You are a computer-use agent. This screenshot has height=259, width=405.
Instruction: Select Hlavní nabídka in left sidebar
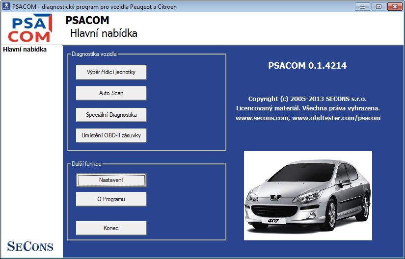tap(25, 49)
